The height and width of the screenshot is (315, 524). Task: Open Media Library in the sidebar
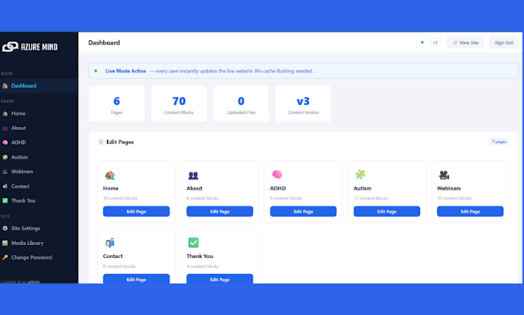39,243
